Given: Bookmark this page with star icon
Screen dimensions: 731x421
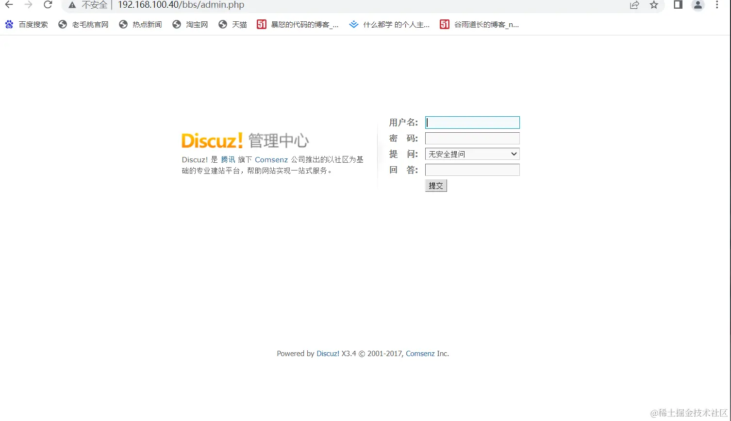Looking at the screenshot, I should pos(654,5).
